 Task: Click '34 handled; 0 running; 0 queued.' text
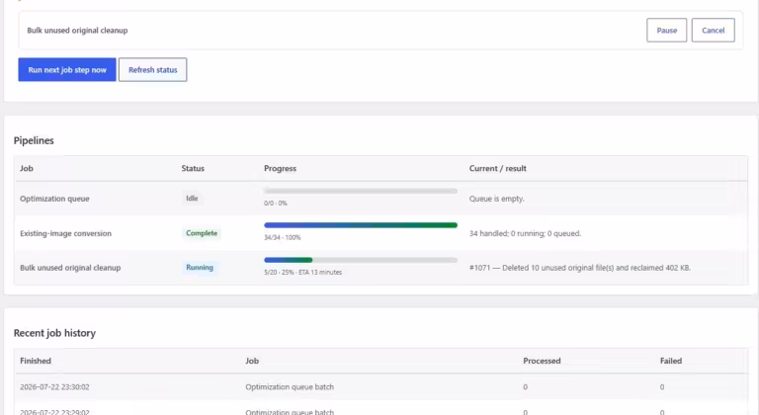(x=525, y=233)
